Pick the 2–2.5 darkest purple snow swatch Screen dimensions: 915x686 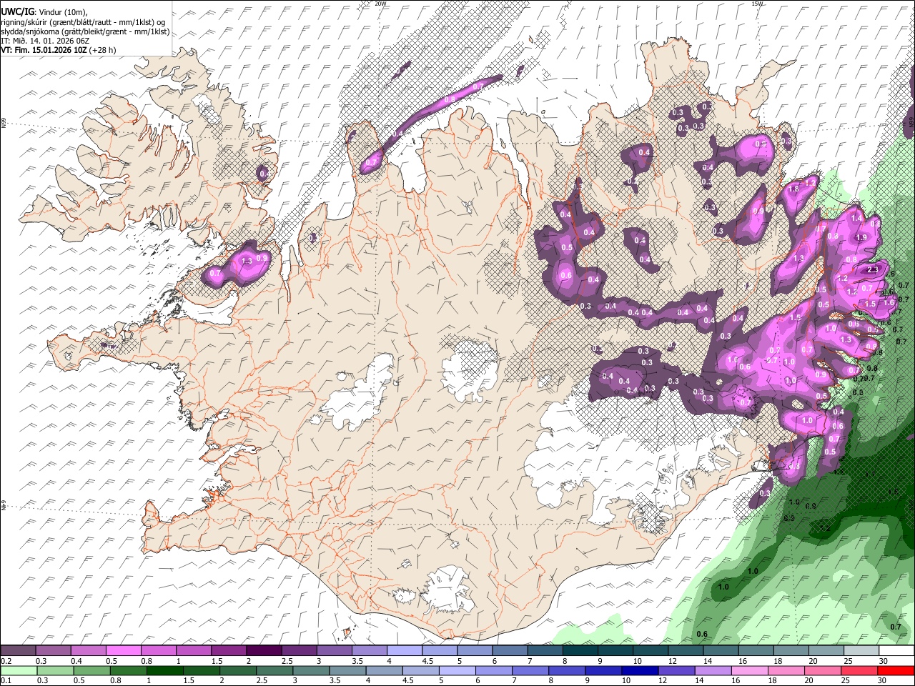[x=264, y=651]
